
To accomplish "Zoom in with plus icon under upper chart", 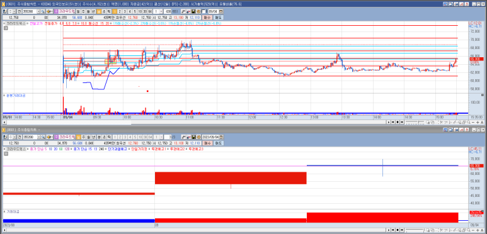I will [478, 123].
